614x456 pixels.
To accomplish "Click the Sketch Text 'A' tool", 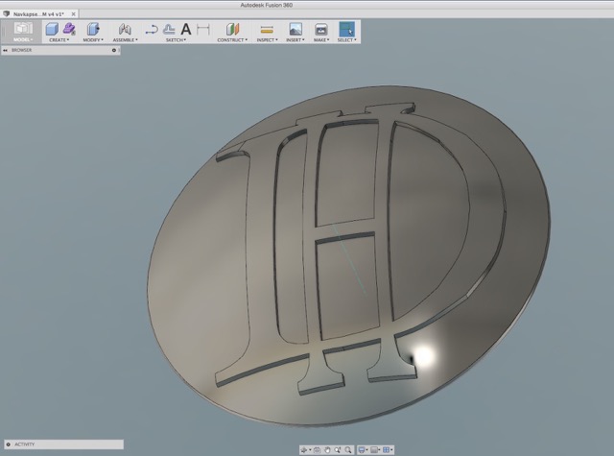I will pos(186,29).
